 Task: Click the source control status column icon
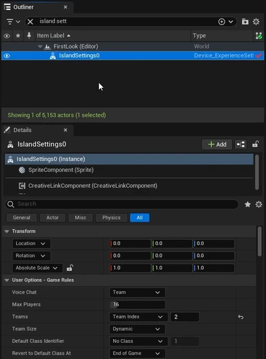pos(259,36)
